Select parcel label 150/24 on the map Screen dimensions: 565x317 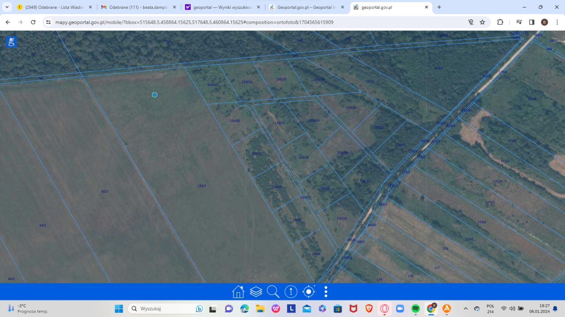pyautogui.click(x=247, y=82)
